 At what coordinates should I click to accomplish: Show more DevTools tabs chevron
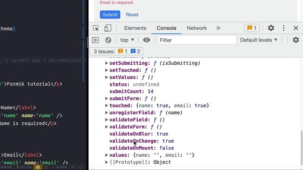(x=218, y=28)
